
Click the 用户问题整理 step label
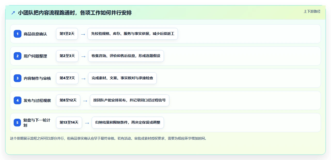[35, 56]
